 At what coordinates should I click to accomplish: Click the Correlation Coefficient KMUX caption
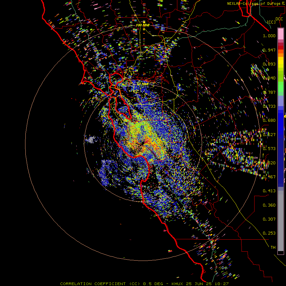(x=144, y=284)
